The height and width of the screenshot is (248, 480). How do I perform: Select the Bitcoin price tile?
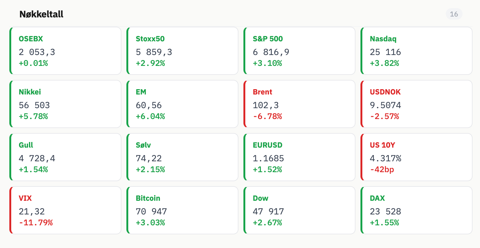tap(182, 210)
